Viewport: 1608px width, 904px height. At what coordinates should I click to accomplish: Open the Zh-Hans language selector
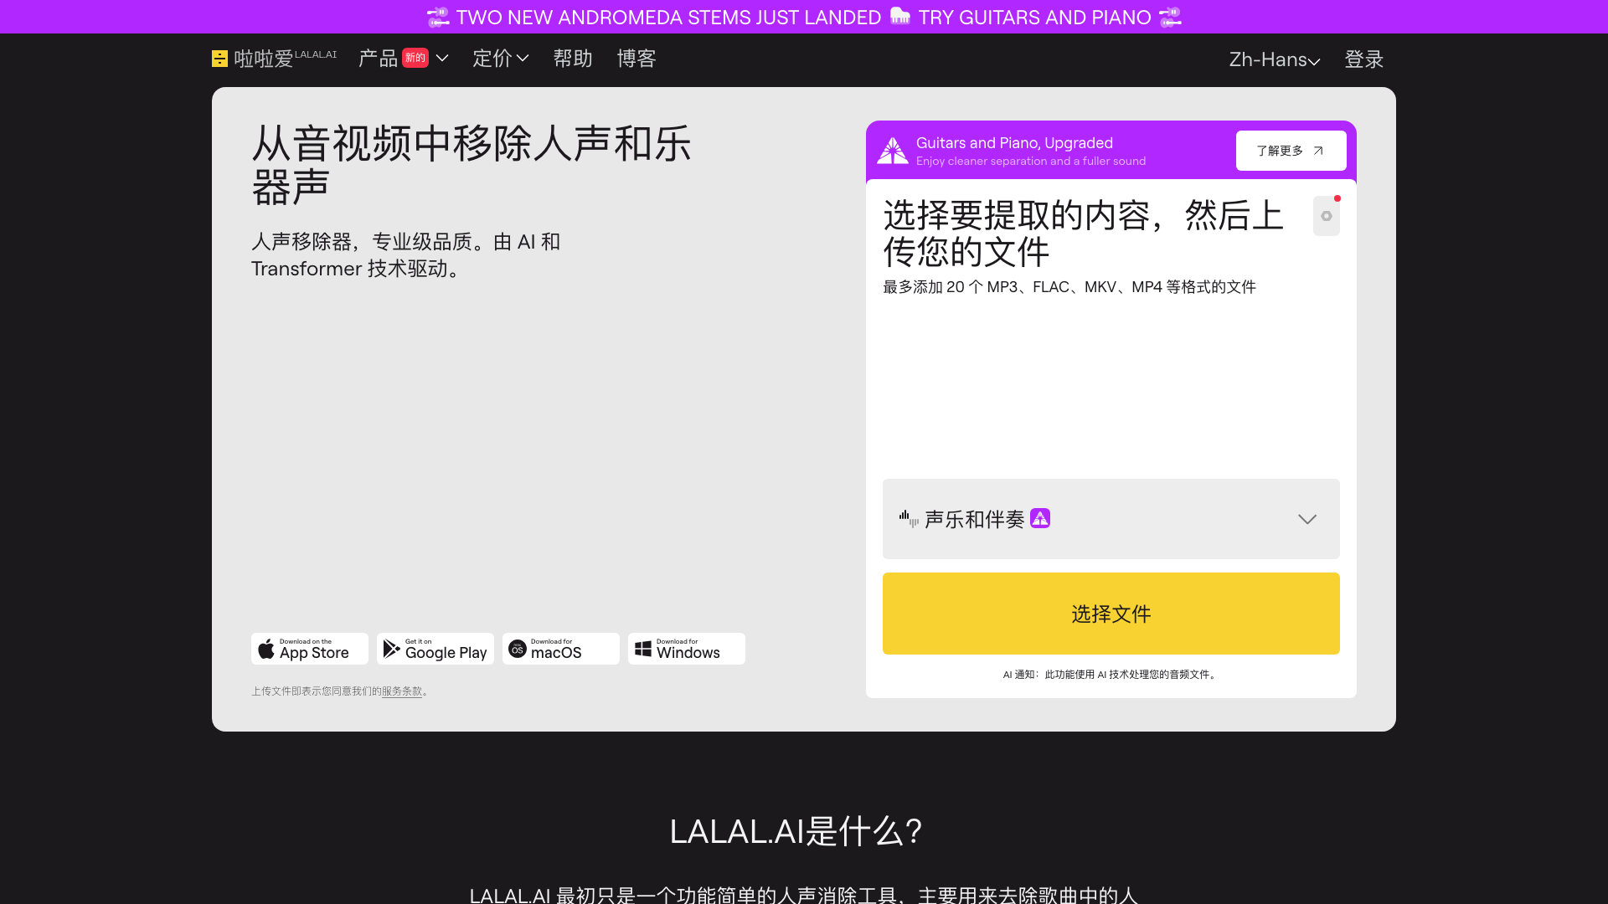pyautogui.click(x=1275, y=59)
